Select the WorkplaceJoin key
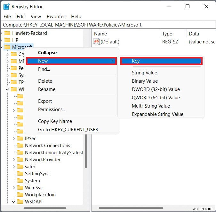Screen dimensions: 216x212 [40, 194]
